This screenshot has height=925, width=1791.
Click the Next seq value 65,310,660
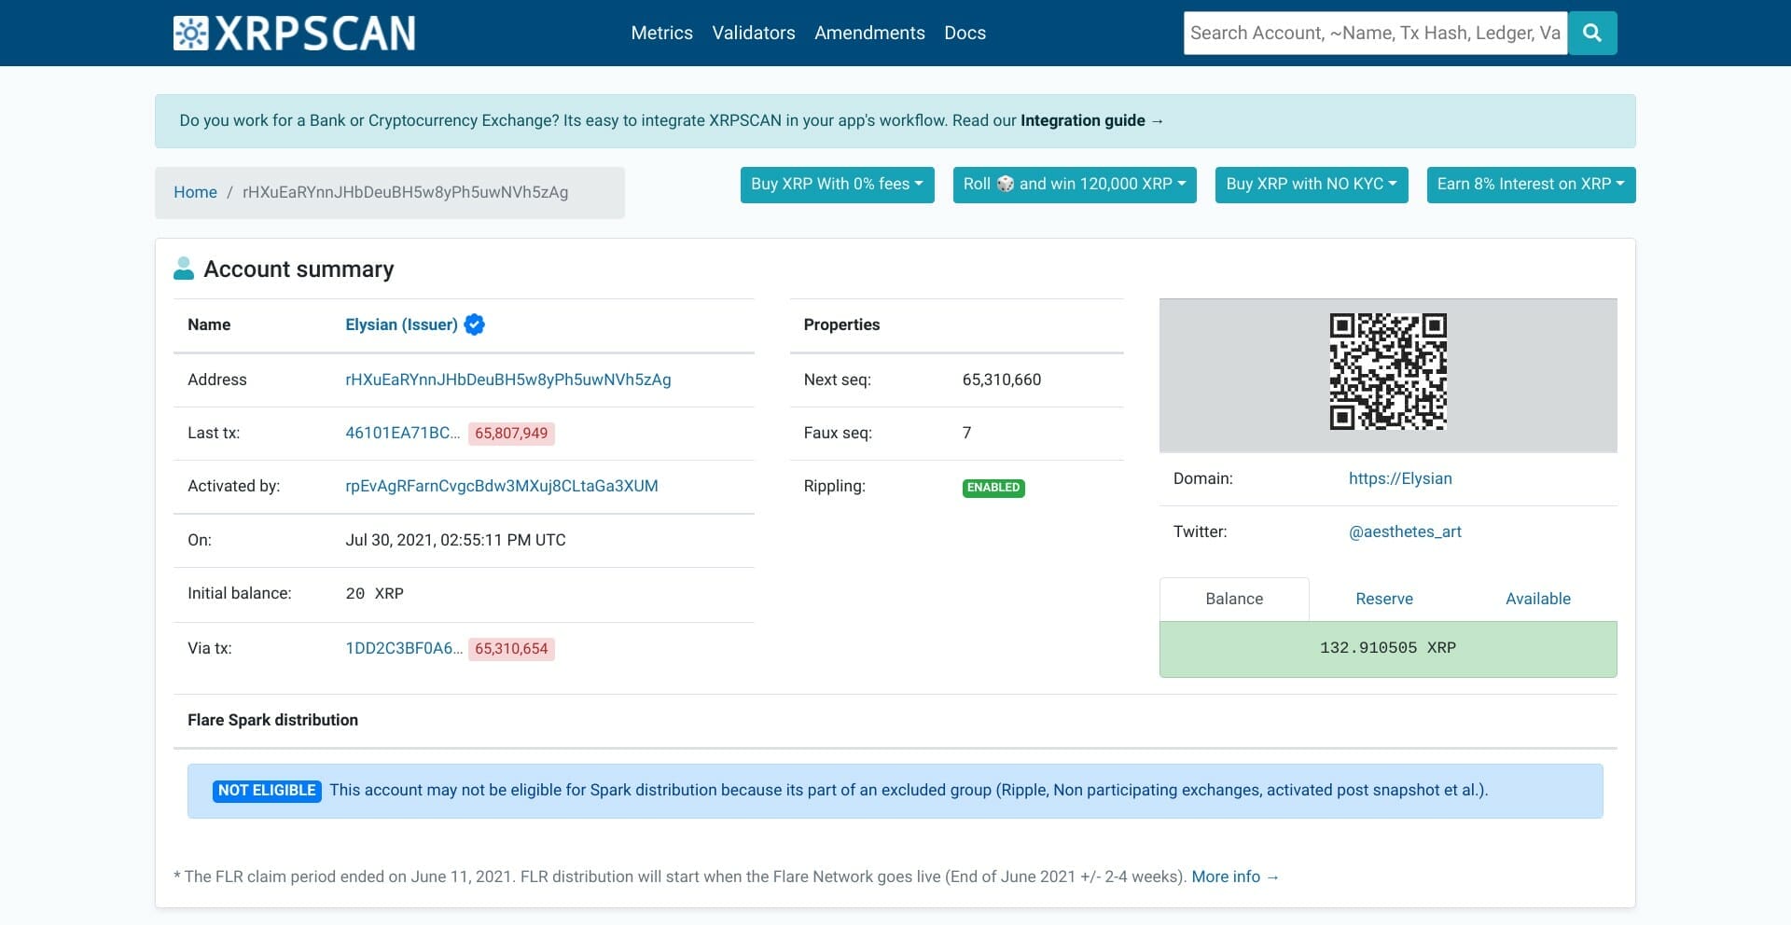1002,380
